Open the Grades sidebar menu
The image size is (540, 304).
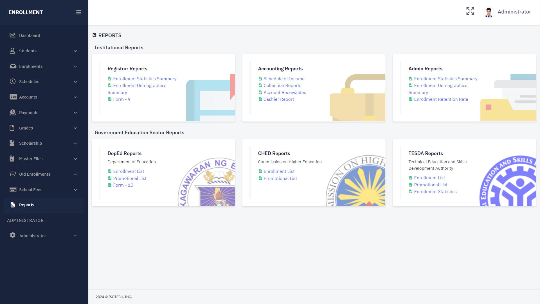[26, 128]
